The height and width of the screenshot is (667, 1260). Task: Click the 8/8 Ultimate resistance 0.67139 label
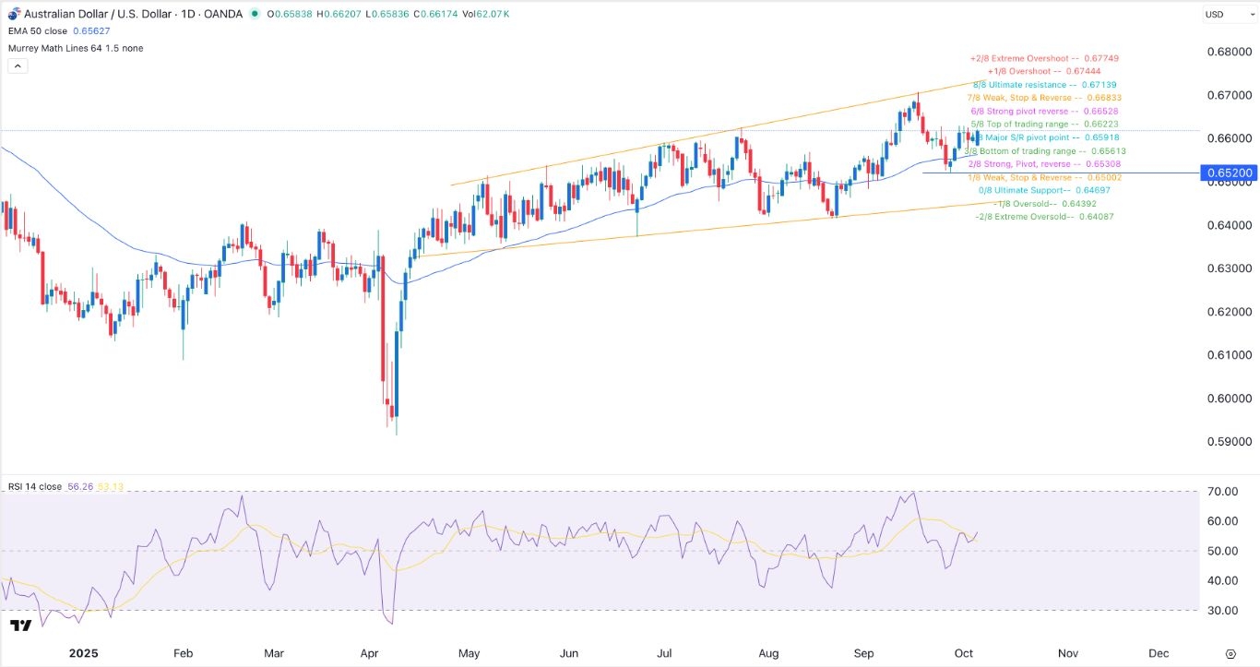coord(1046,84)
